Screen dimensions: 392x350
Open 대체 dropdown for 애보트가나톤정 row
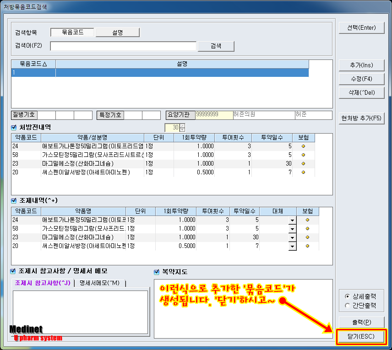click(292, 220)
